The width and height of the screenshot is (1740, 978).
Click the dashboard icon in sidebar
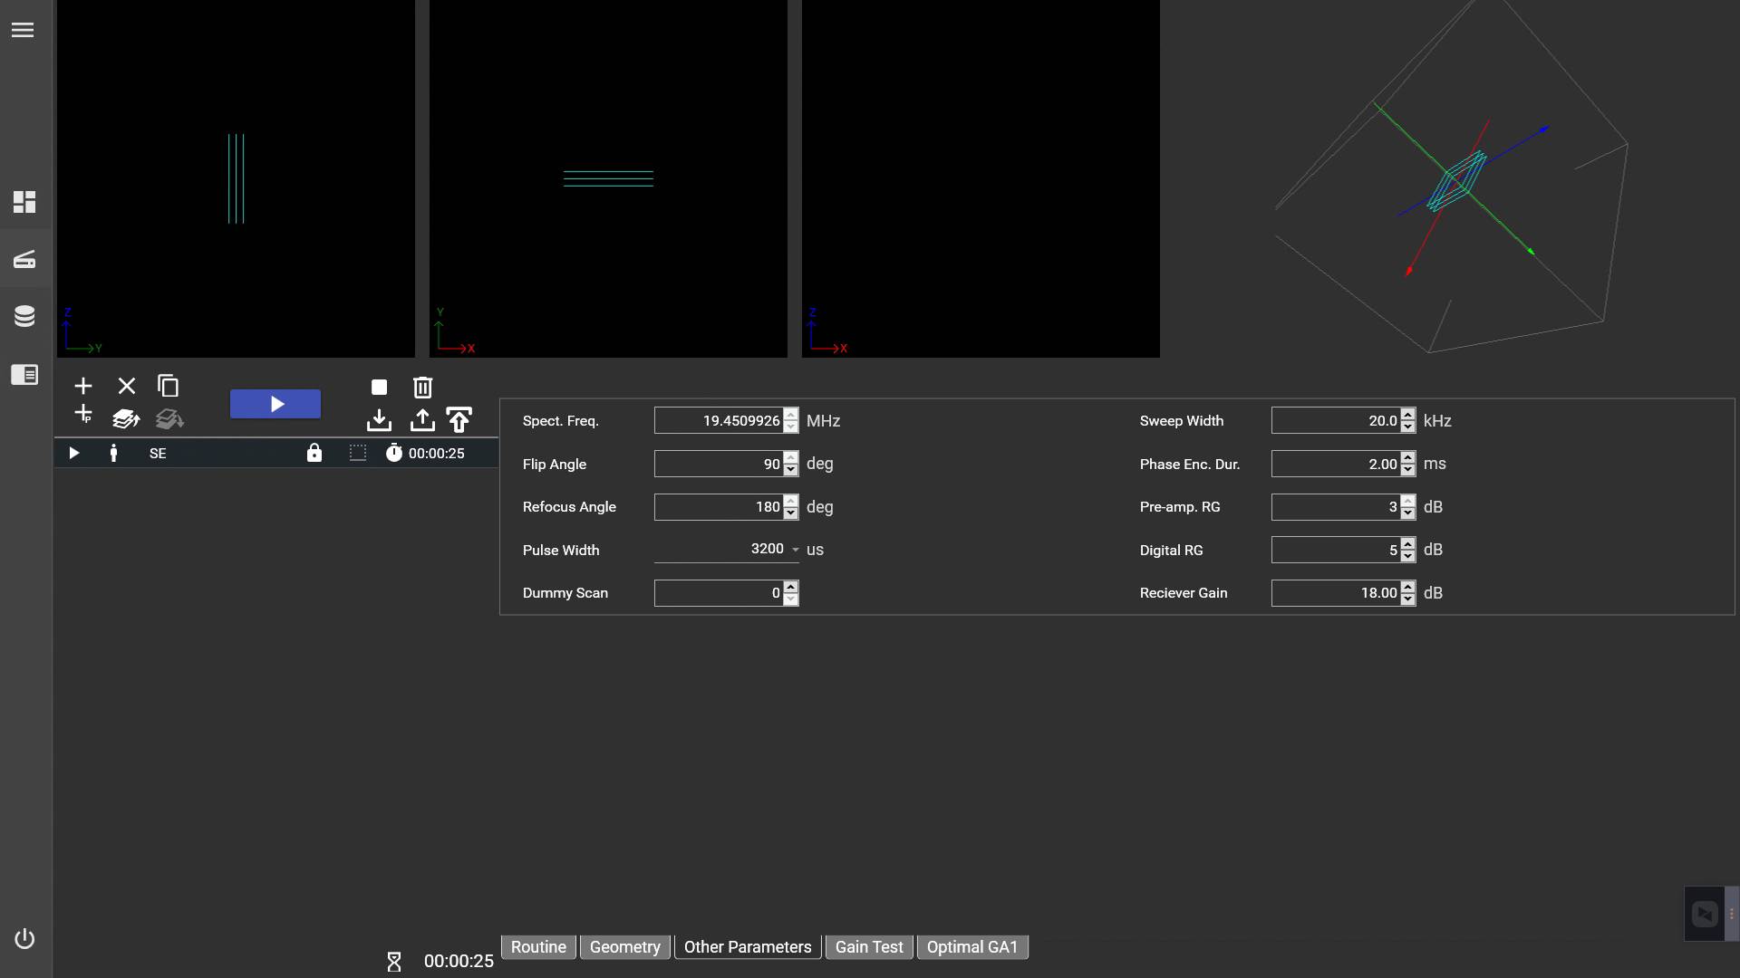coord(24,202)
